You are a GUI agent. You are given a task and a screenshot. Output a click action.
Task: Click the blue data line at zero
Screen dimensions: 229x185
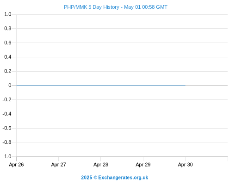(101, 85)
